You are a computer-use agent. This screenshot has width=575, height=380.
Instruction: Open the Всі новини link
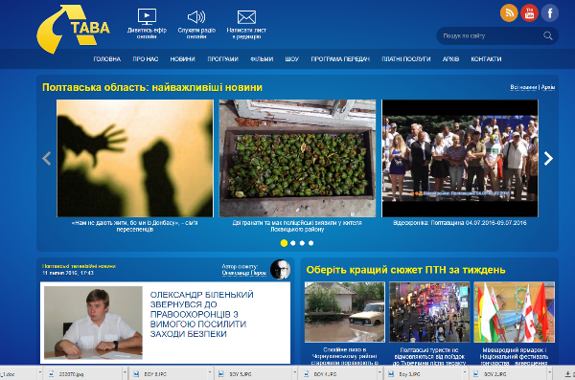point(523,87)
